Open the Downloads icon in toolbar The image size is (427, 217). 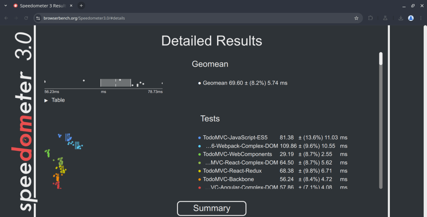[401, 18]
